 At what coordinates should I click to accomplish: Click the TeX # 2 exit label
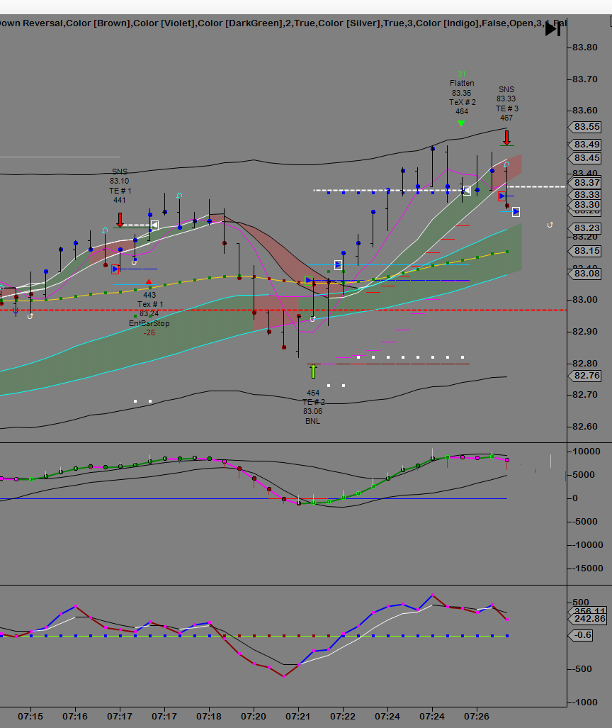coord(462,102)
